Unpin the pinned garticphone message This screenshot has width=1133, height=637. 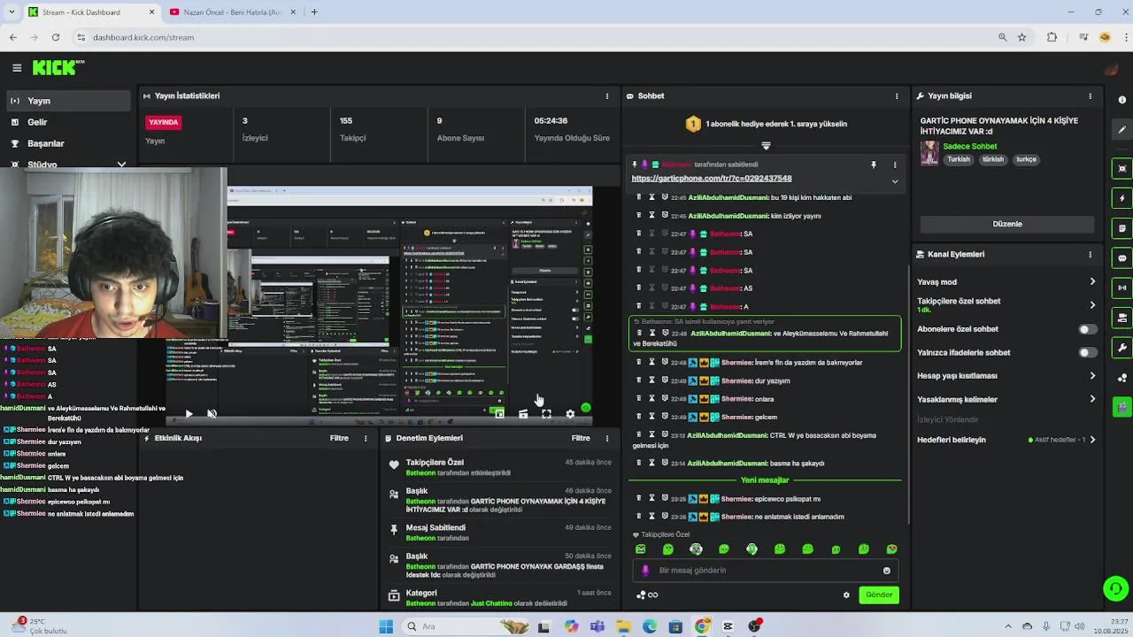point(874,165)
